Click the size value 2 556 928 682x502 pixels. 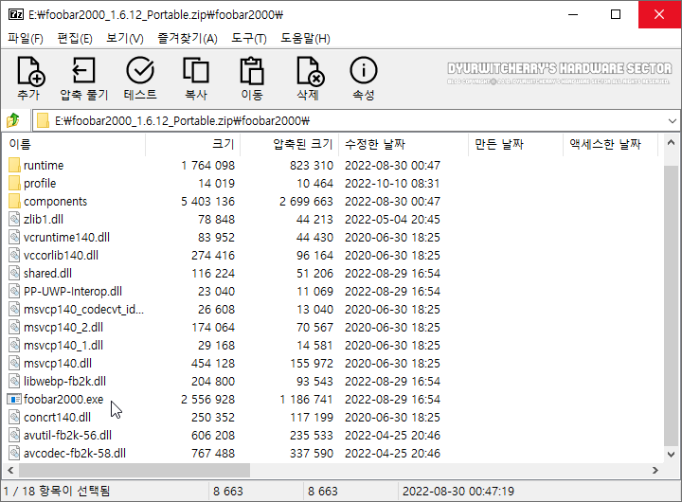(207, 400)
